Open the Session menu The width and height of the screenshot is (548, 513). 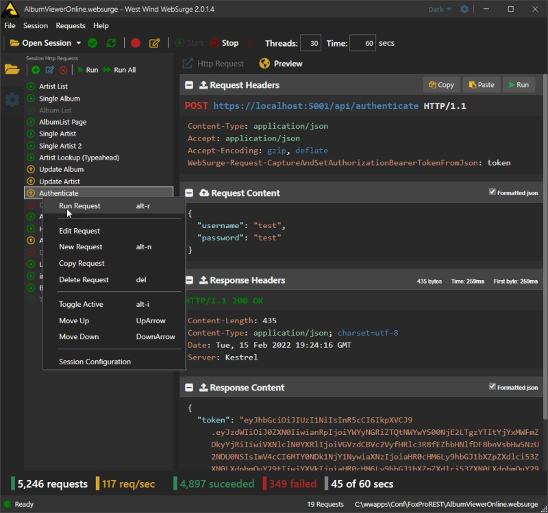pyautogui.click(x=36, y=25)
